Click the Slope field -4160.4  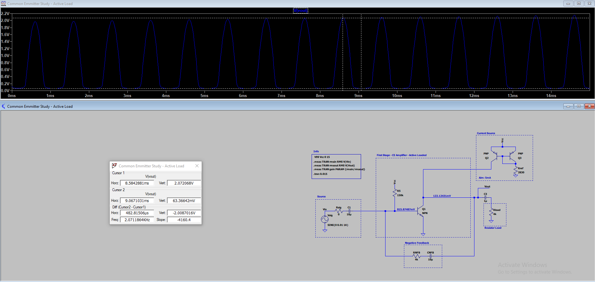[184, 220]
